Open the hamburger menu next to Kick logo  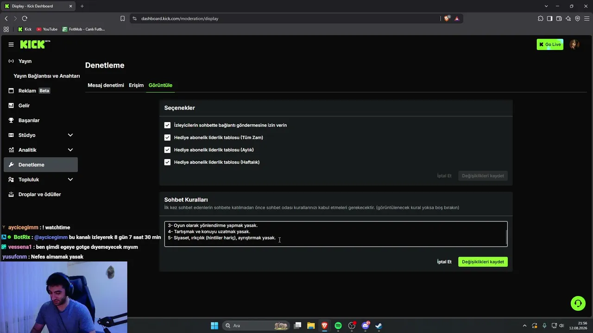pyautogui.click(x=11, y=44)
